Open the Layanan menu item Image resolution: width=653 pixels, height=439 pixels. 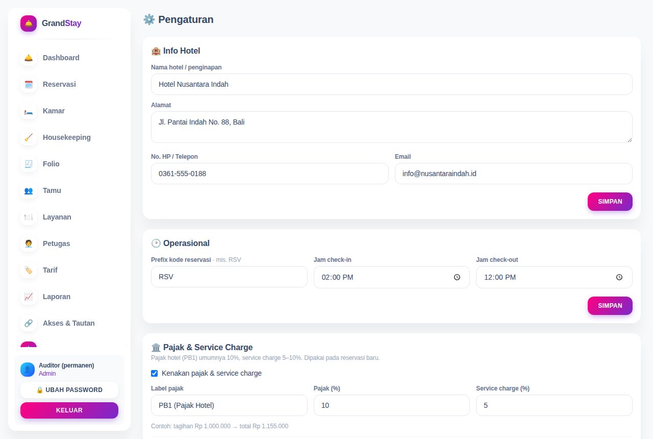click(x=69, y=217)
